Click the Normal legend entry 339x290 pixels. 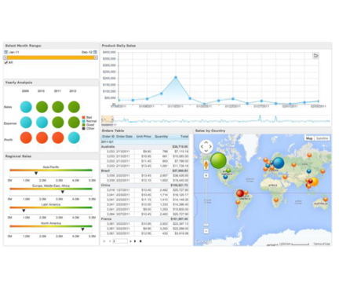point(89,121)
